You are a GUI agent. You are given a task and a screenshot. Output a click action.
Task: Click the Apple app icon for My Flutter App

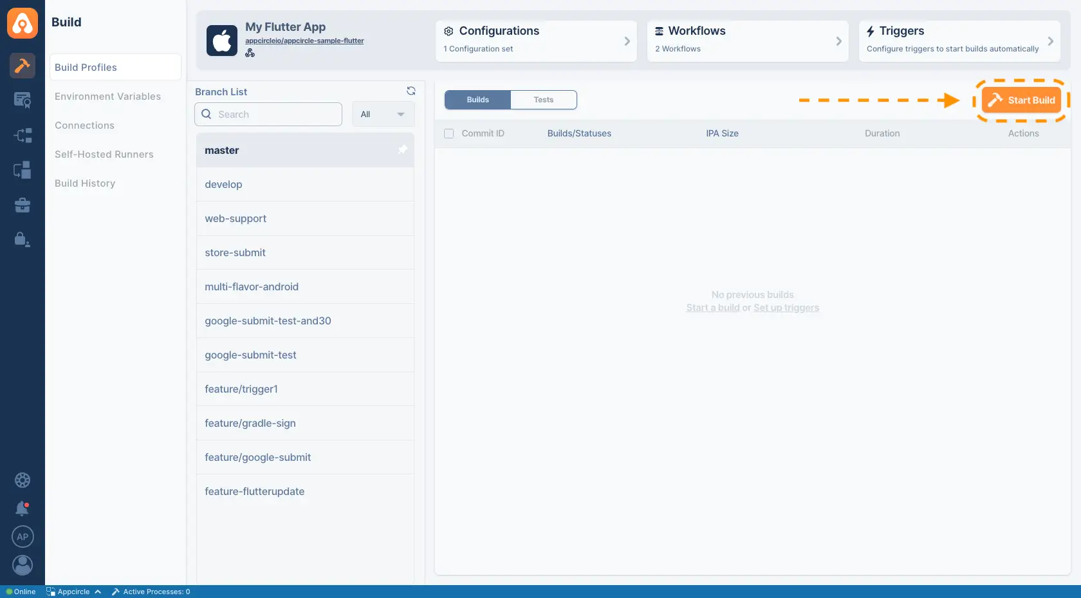[222, 41]
